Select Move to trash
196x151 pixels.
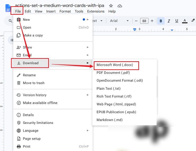tap(53, 83)
